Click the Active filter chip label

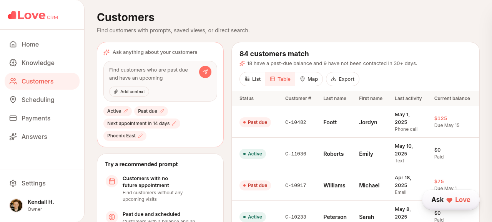point(114,111)
